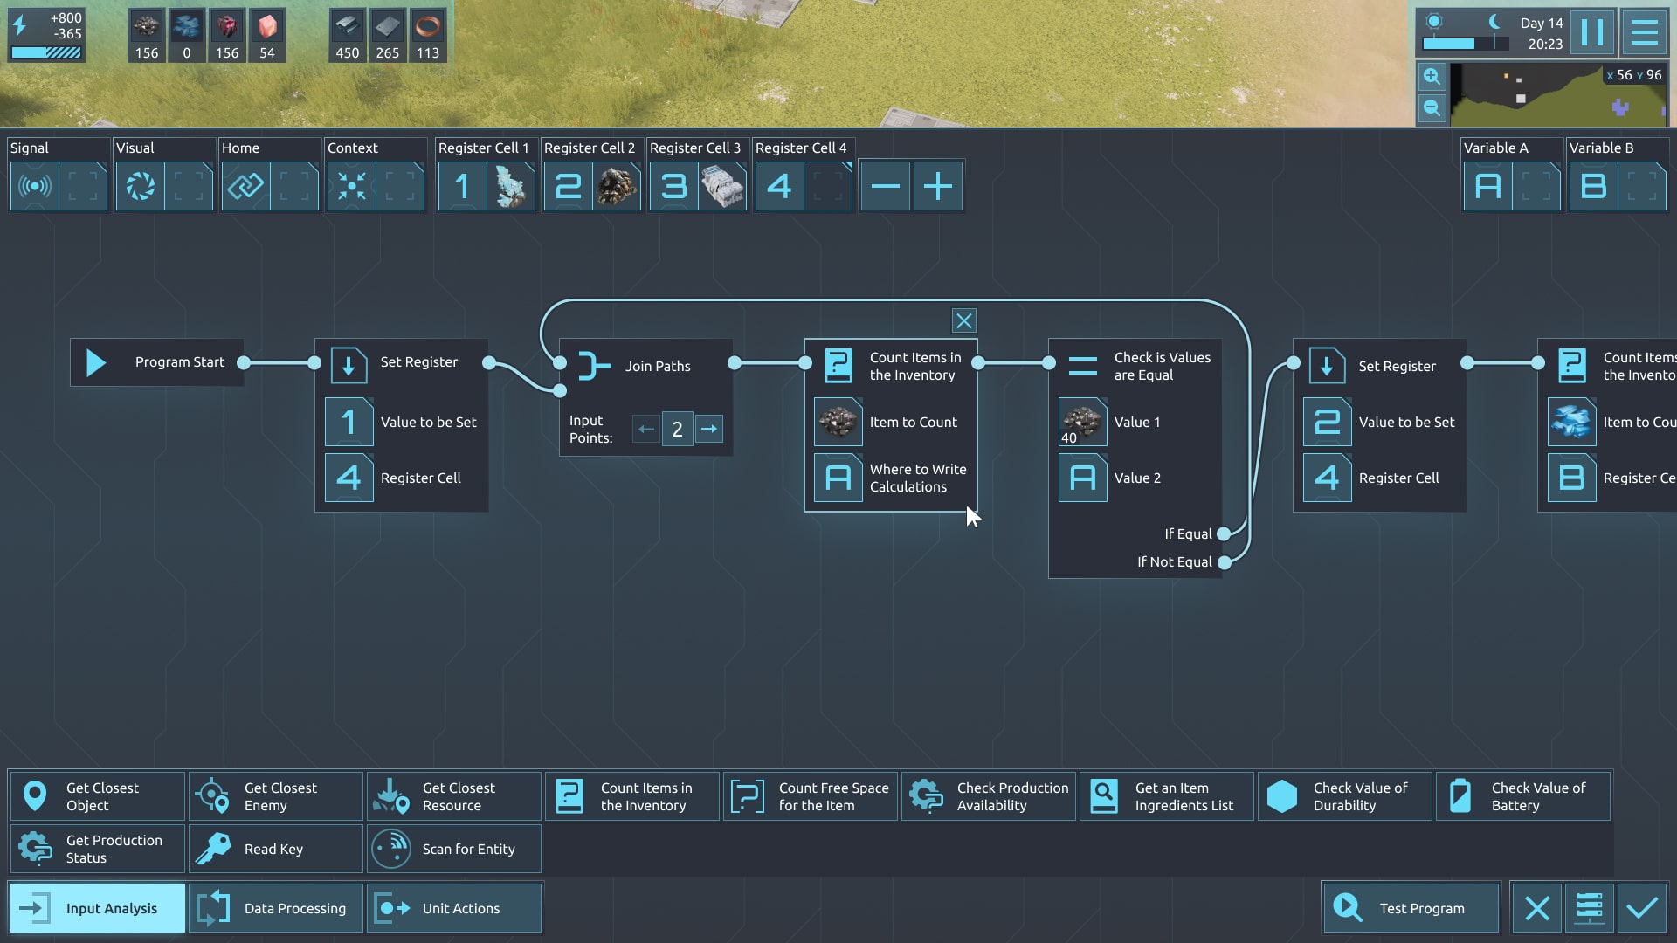Remove a register cell with minus
The image size is (1677, 943).
(885, 186)
